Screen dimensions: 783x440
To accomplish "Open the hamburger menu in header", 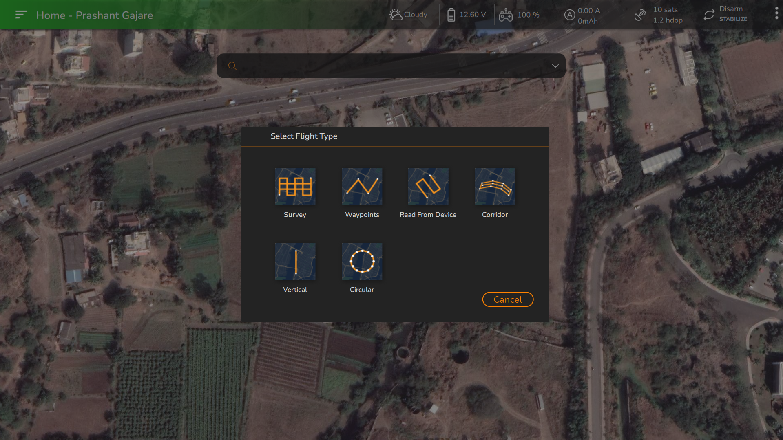I will (21, 15).
